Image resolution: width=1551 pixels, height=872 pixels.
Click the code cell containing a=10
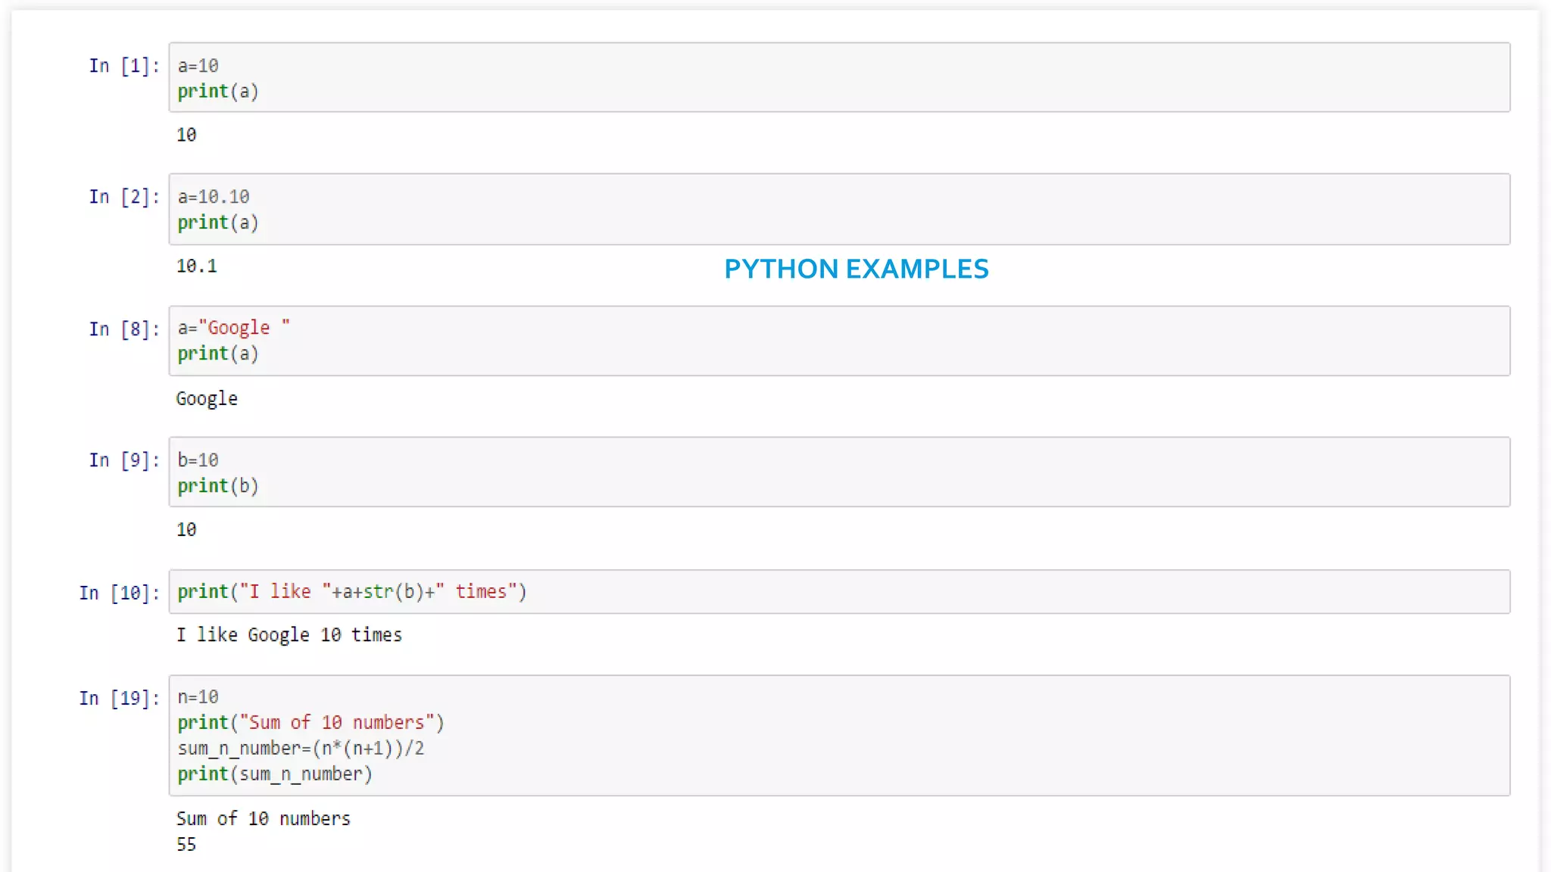tap(839, 77)
